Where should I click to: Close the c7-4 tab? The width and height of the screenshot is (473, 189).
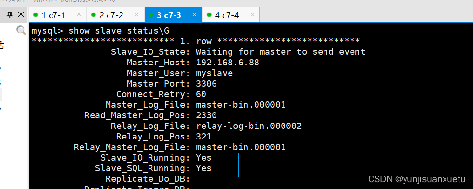coord(252,14)
